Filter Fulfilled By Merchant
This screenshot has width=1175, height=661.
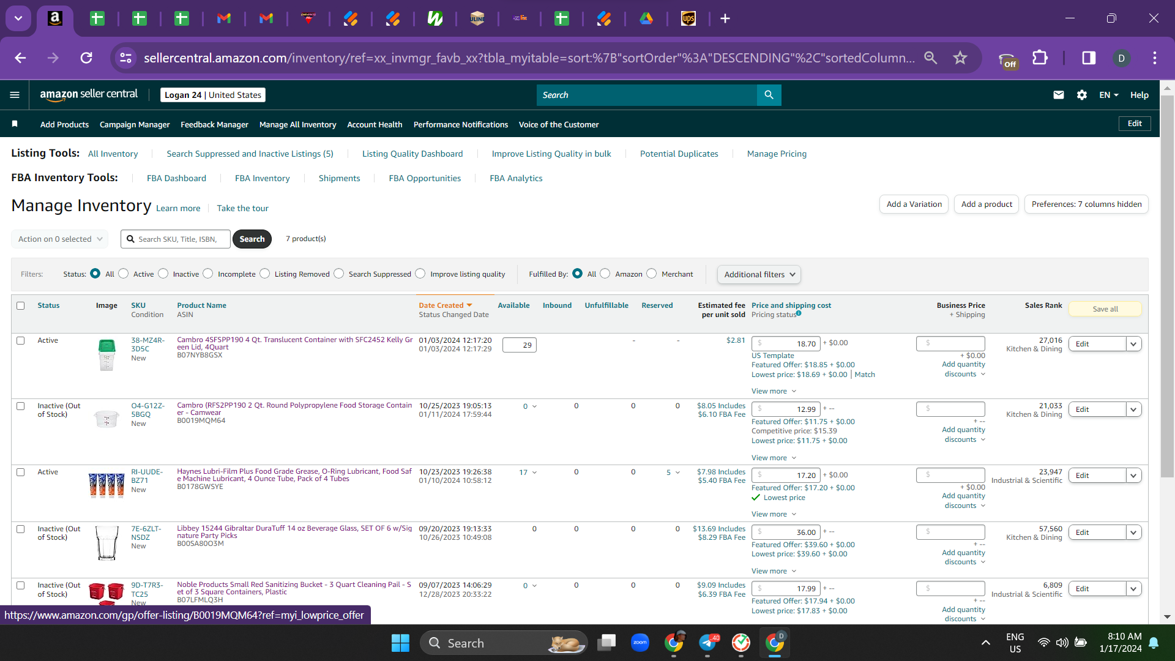tap(652, 274)
